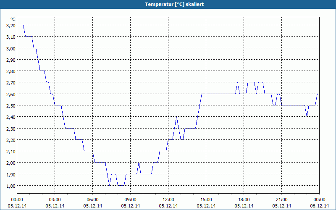
Task: Select the 2,30 y-axis value
Action: point(11,129)
